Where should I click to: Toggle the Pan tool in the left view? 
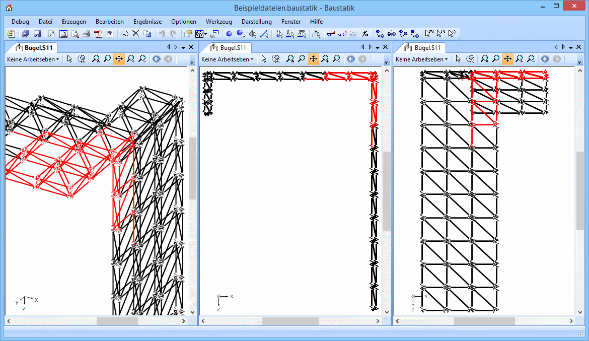119,59
